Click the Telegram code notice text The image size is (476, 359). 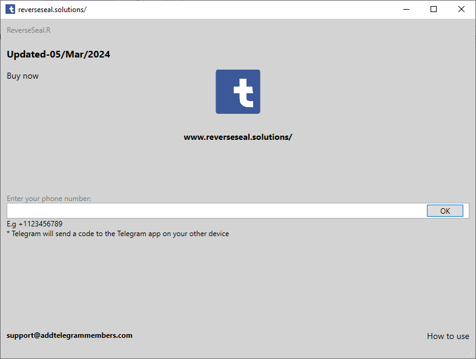117,234
